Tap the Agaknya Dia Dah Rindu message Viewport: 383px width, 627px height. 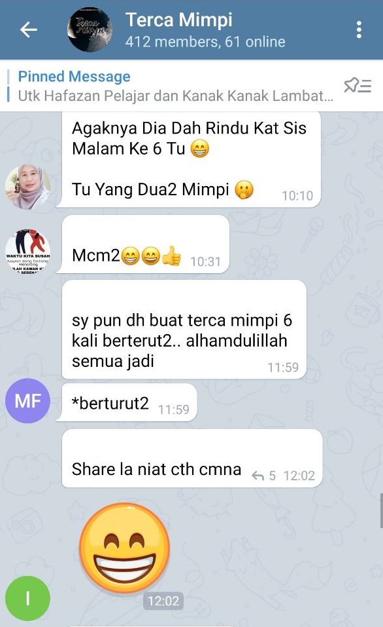coord(189,160)
